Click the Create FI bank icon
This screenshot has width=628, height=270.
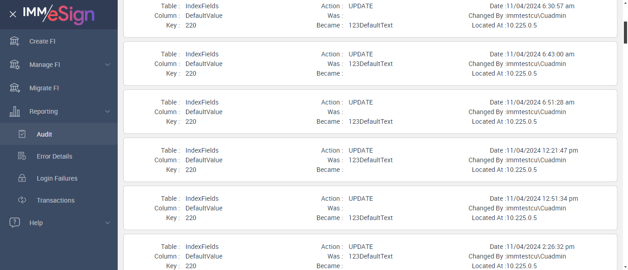click(x=15, y=41)
